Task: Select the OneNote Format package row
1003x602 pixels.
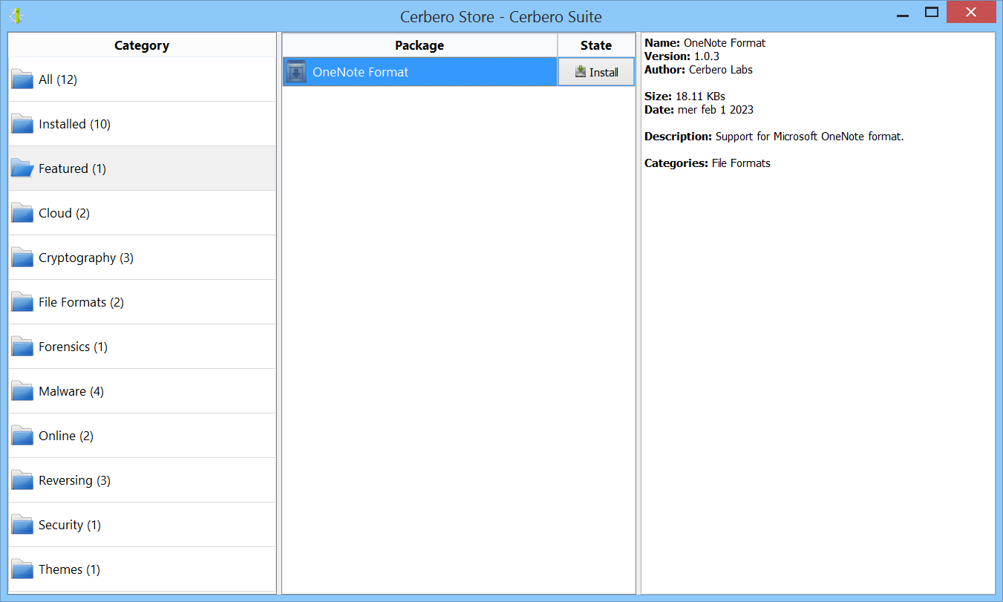Action: [419, 72]
